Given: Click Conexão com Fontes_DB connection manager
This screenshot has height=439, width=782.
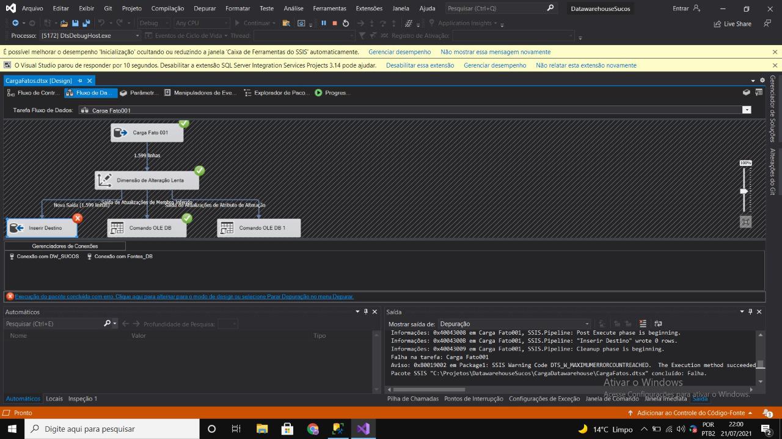Looking at the screenshot, I should pos(119,257).
